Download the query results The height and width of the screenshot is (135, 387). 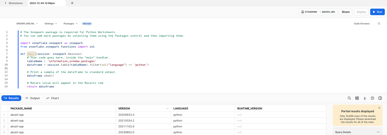(x=365, y=98)
